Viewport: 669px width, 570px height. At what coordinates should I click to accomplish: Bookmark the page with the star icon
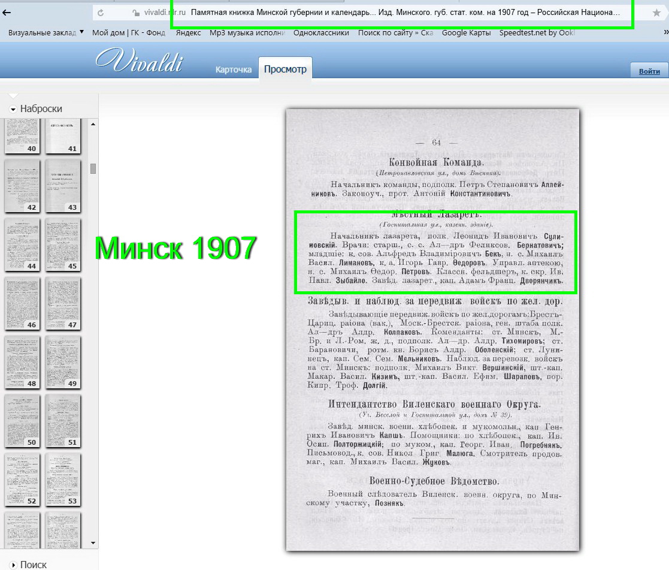pos(656,13)
